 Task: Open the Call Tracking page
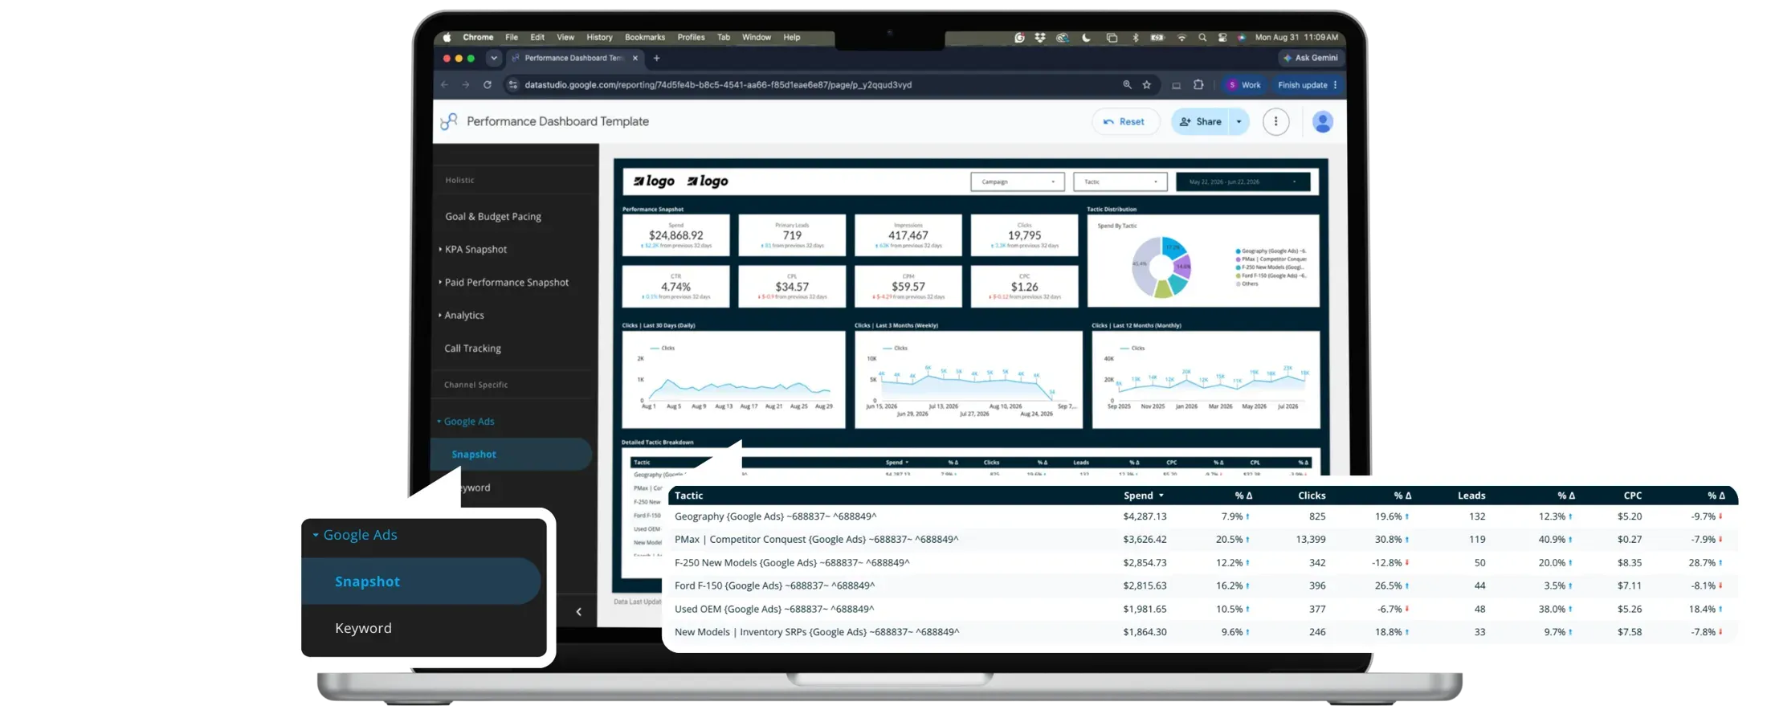[x=472, y=348]
